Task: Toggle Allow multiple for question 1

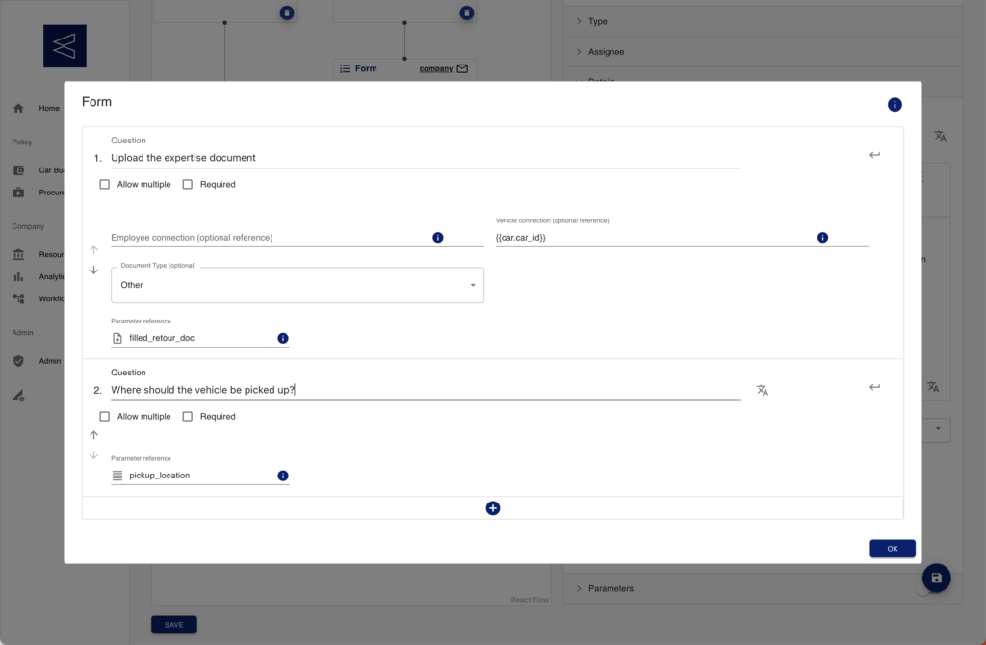Action: pyautogui.click(x=104, y=184)
